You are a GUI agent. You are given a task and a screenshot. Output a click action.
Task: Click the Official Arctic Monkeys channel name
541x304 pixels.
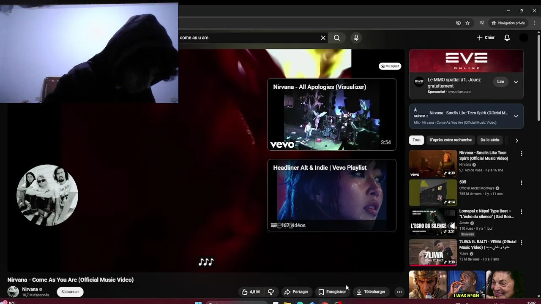(x=477, y=188)
